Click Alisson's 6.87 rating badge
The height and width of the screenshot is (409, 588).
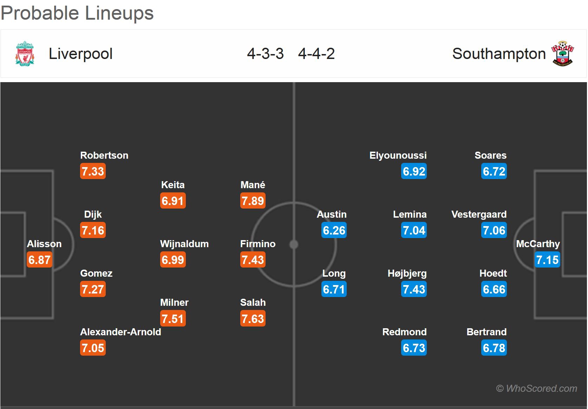(39, 260)
